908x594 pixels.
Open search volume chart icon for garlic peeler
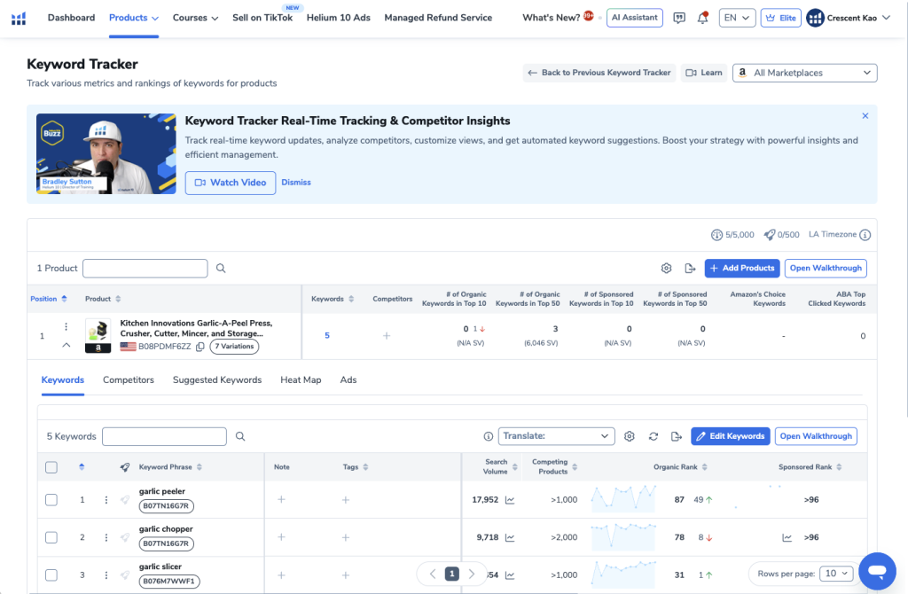510,500
